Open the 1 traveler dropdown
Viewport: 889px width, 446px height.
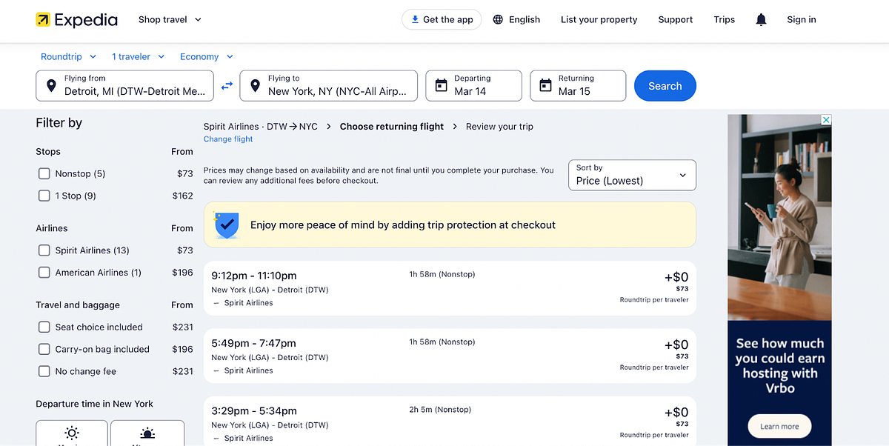(x=138, y=56)
